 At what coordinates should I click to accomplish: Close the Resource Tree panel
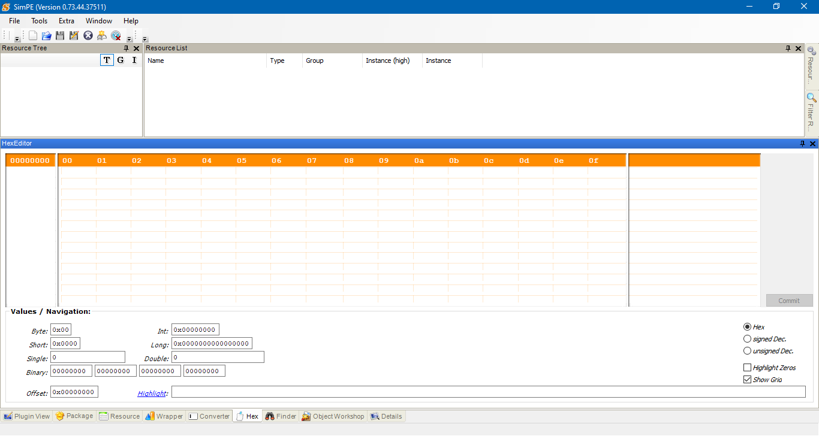pyautogui.click(x=136, y=49)
